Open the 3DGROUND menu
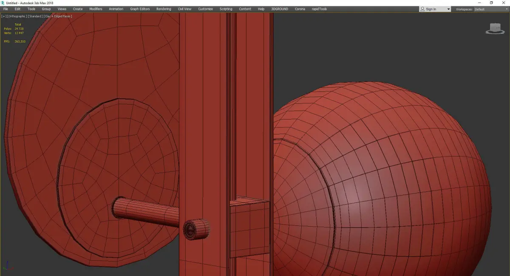The image size is (510, 276). click(x=280, y=9)
